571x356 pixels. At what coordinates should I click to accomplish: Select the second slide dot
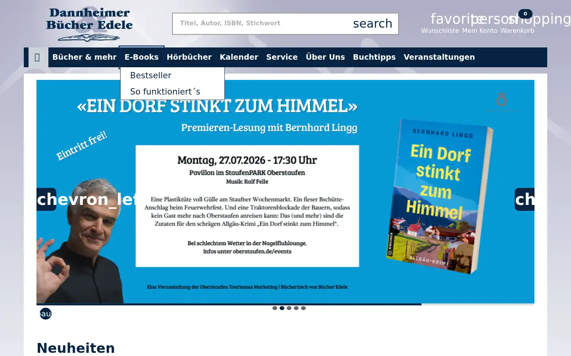[x=282, y=308]
